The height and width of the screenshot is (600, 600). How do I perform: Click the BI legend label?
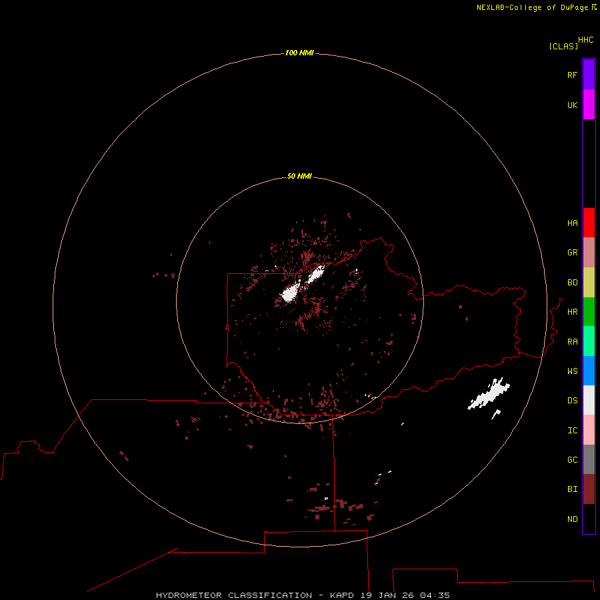(x=572, y=489)
